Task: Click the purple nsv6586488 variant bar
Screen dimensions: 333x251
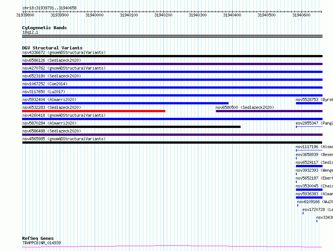Action: click(x=172, y=135)
